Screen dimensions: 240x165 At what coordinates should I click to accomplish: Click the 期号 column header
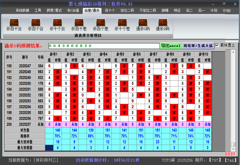pyautogui.click(x=25, y=57)
